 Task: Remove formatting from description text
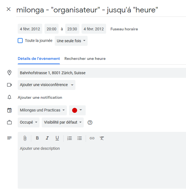coord(102,138)
